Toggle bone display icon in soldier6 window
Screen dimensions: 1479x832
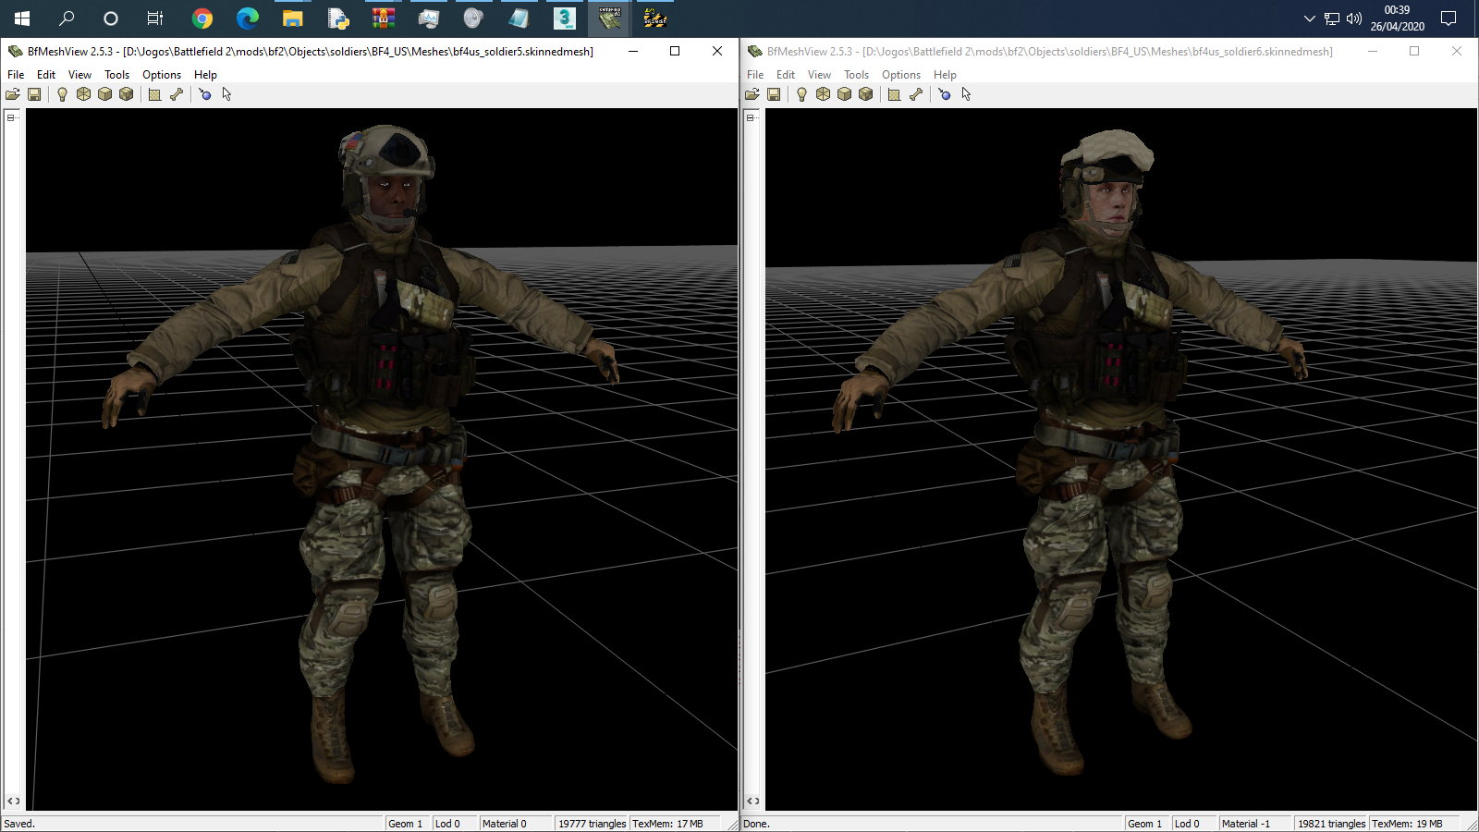tap(916, 94)
